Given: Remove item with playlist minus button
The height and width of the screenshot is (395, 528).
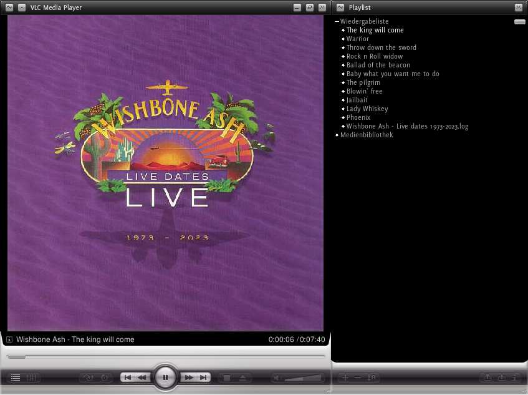Looking at the screenshot, I should (x=358, y=378).
